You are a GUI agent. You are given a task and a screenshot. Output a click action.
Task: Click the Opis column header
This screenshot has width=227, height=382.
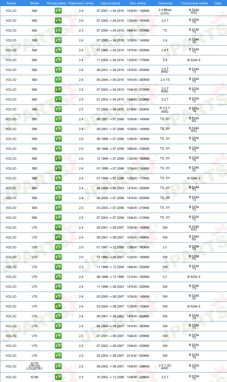[x=217, y=3]
